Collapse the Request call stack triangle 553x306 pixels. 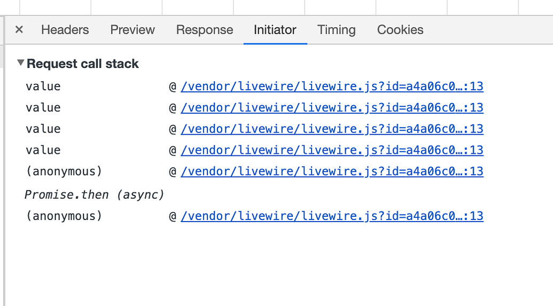click(20, 63)
